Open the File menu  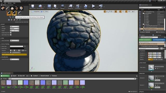click(2, 3)
